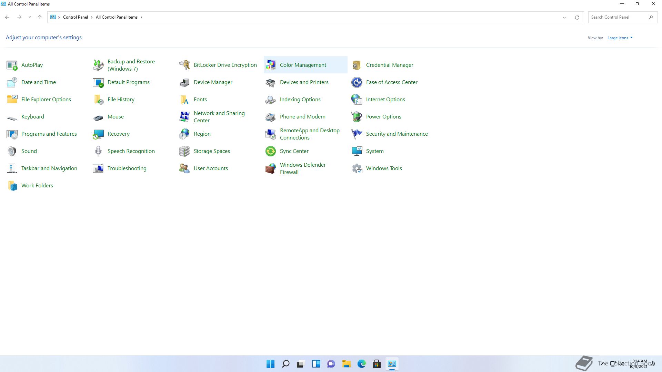Open the Ease of Access Center icon
The image size is (662, 372).
pyautogui.click(x=357, y=82)
